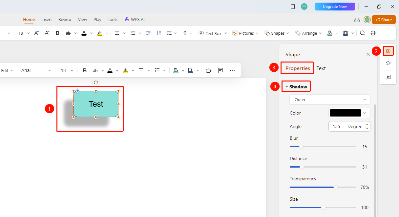Open the Shadow type dropdown showing Outer
This screenshot has width=399, height=217.
coord(330,99)
